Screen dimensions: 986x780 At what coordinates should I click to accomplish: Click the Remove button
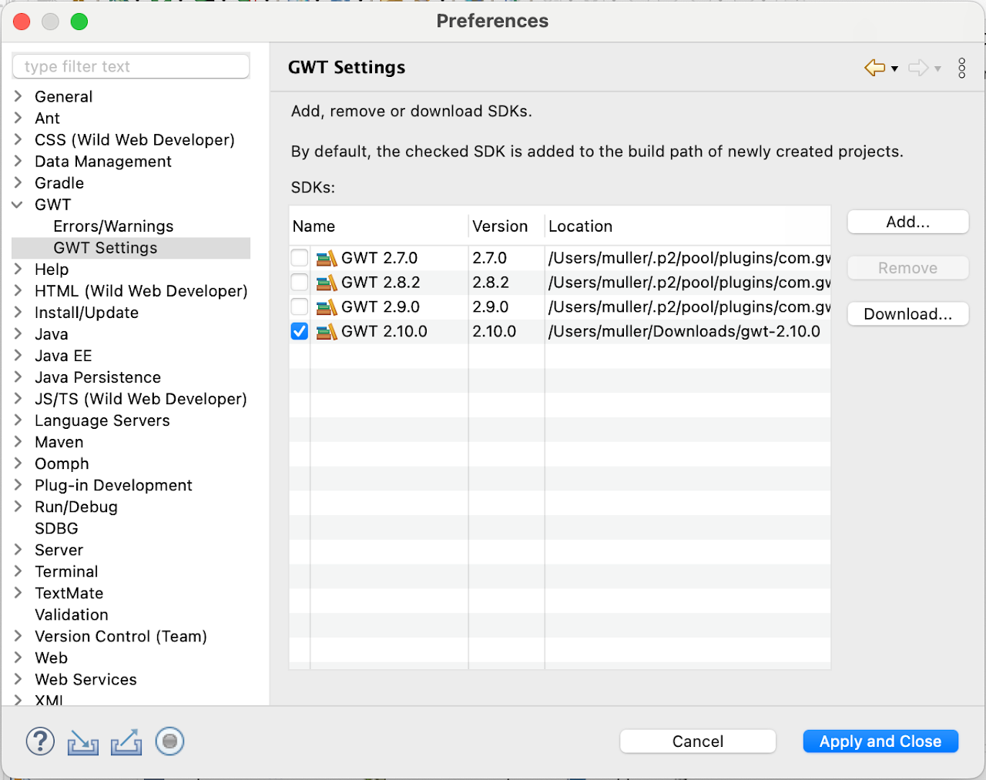[908, 268]
